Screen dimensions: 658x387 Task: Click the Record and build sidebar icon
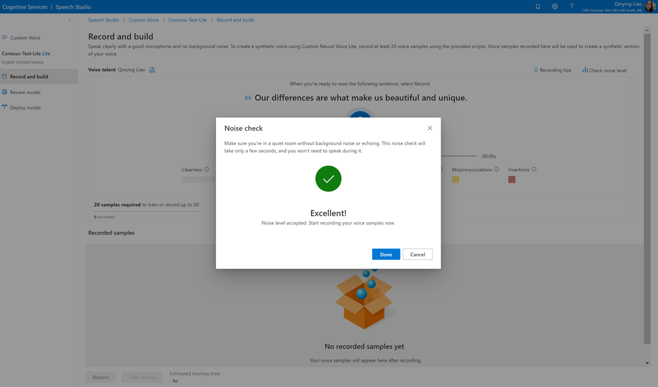[5, 76]
